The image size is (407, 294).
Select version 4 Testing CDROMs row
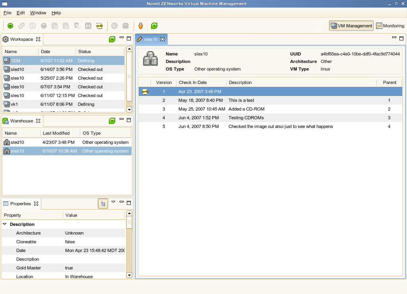(x=246, y=118)
